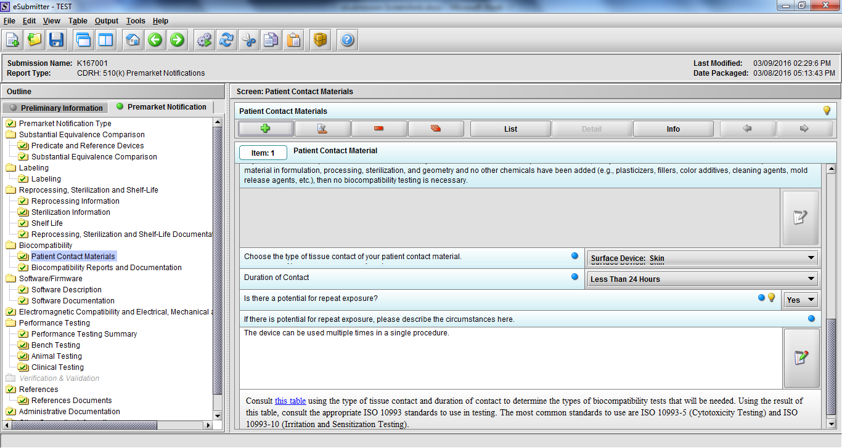
Task: Switch to the Preliminary Information tab
Action: [x=56, y=108]
